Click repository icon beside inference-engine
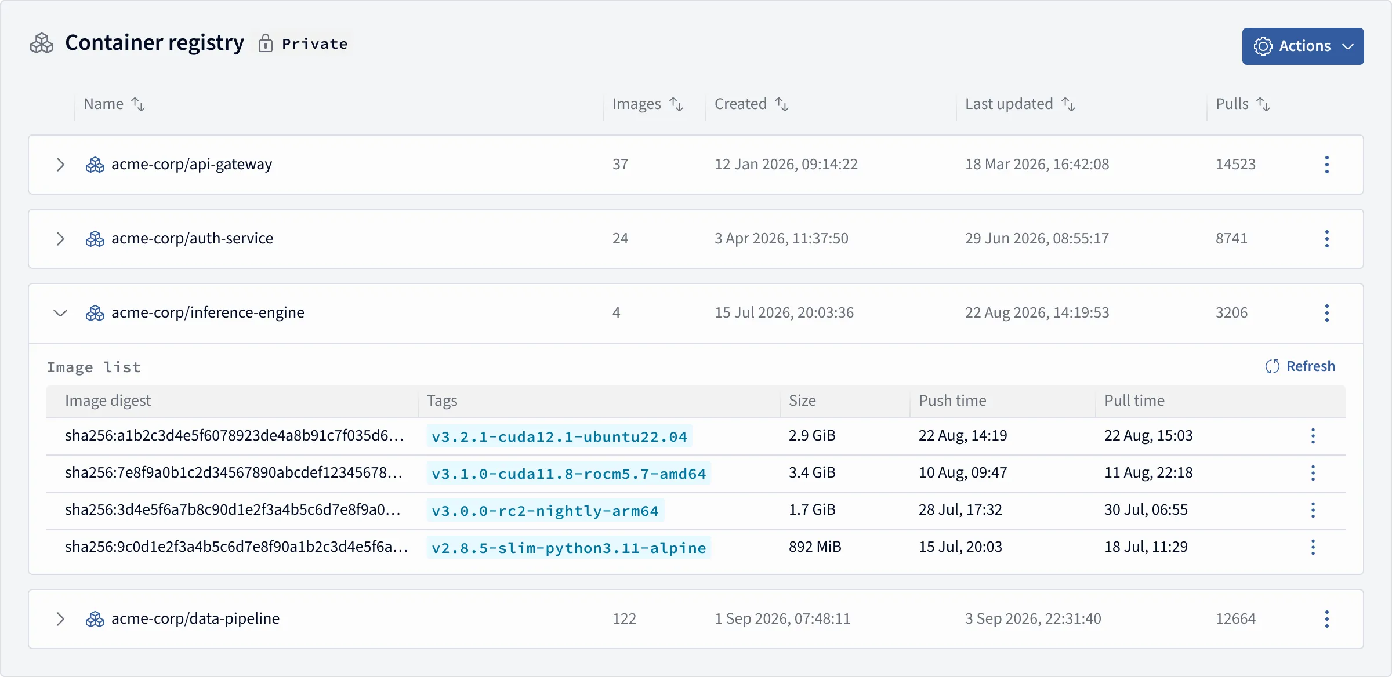Screen dimensions: 1392x677 [x=95, y=313]
